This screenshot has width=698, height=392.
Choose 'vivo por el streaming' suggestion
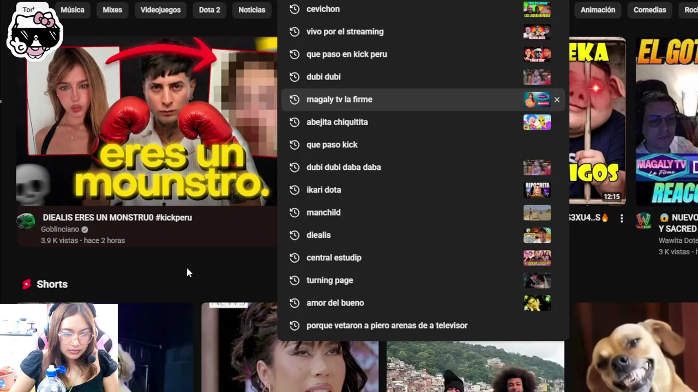tap(423, 32)
